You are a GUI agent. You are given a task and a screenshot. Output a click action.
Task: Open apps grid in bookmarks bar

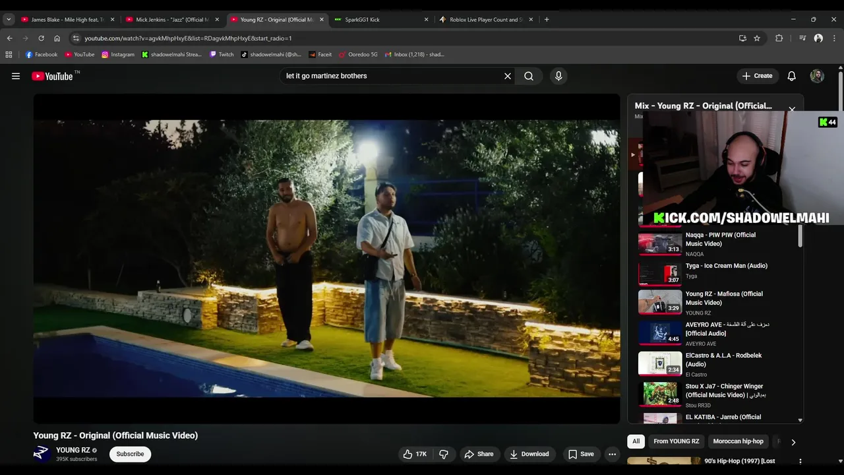click(x=9, y=55)
